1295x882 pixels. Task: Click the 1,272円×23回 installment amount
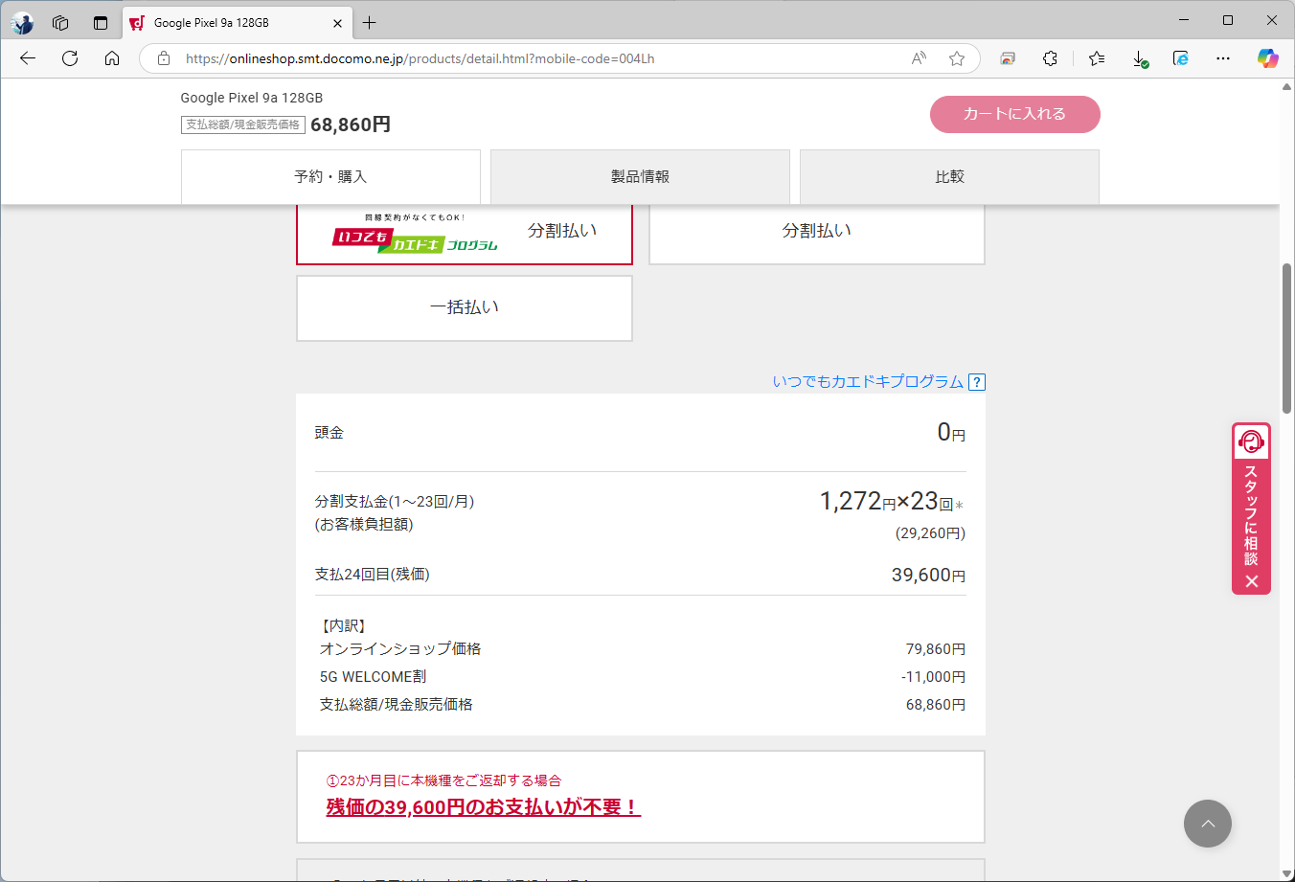(891, 501)
